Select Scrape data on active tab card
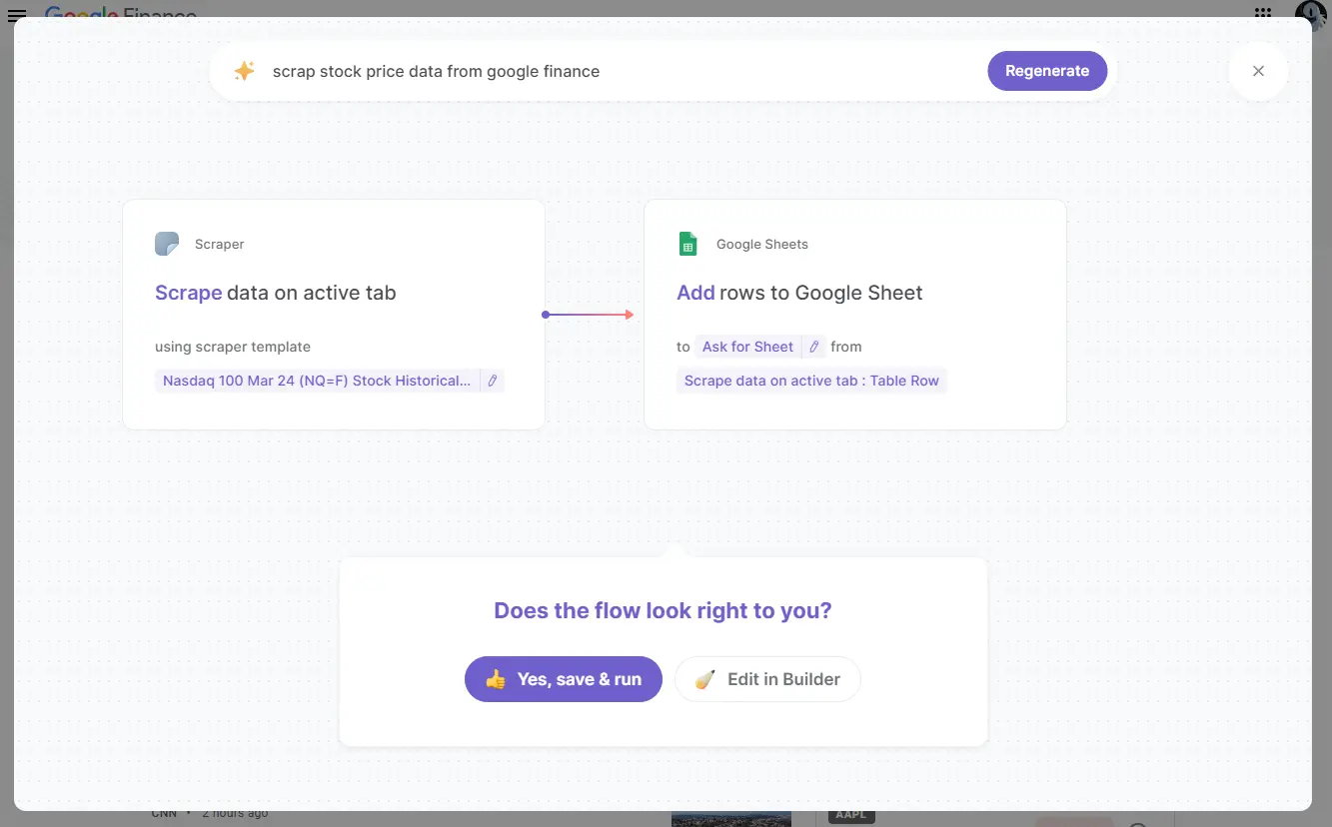This screenshot has height=827, width=1332. tap(334, 315)
